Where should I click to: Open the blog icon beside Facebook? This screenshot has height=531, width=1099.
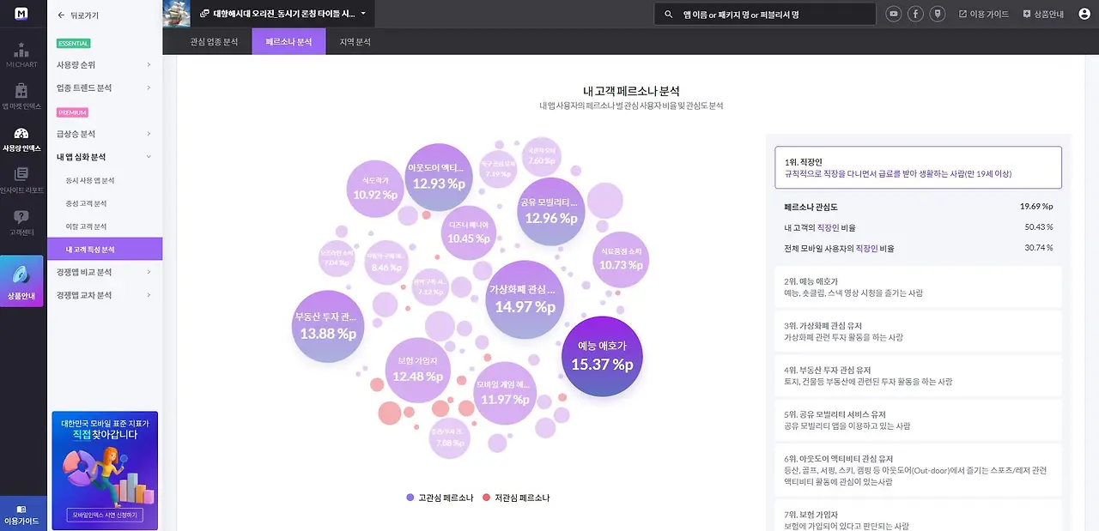[x=938, y=14]
